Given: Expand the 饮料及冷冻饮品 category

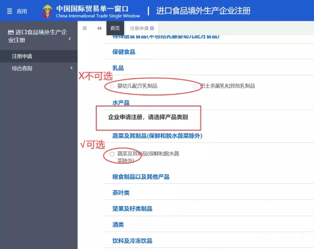Looking at the screenshot, I should click(x=132, y=240).
